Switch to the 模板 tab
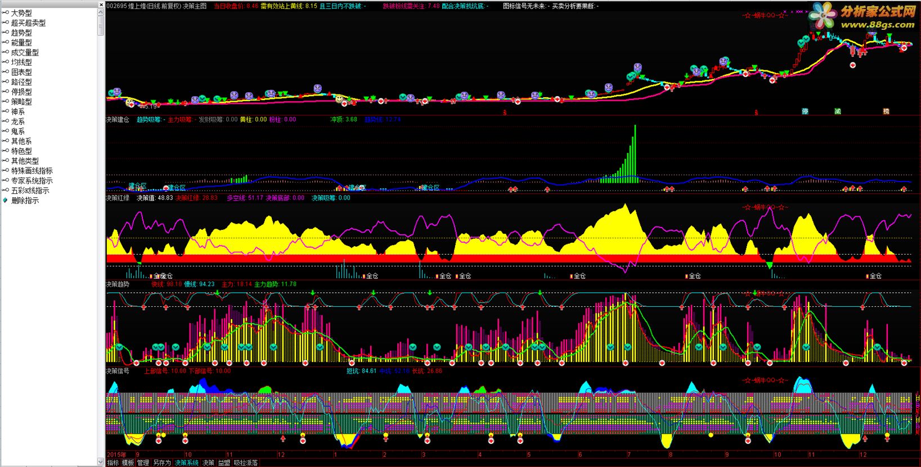 [128, 463]
